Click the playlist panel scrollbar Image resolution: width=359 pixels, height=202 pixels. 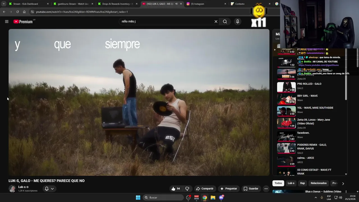[x=346, y=75]
